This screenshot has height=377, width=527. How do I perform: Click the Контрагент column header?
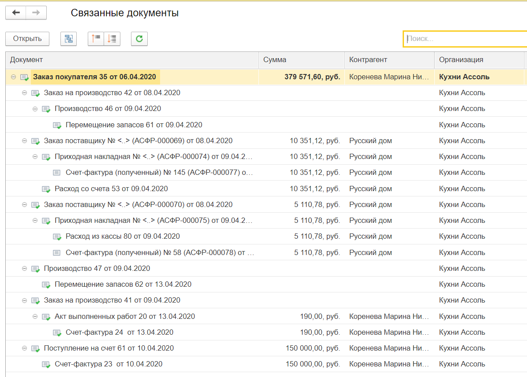tap(389, 60)
